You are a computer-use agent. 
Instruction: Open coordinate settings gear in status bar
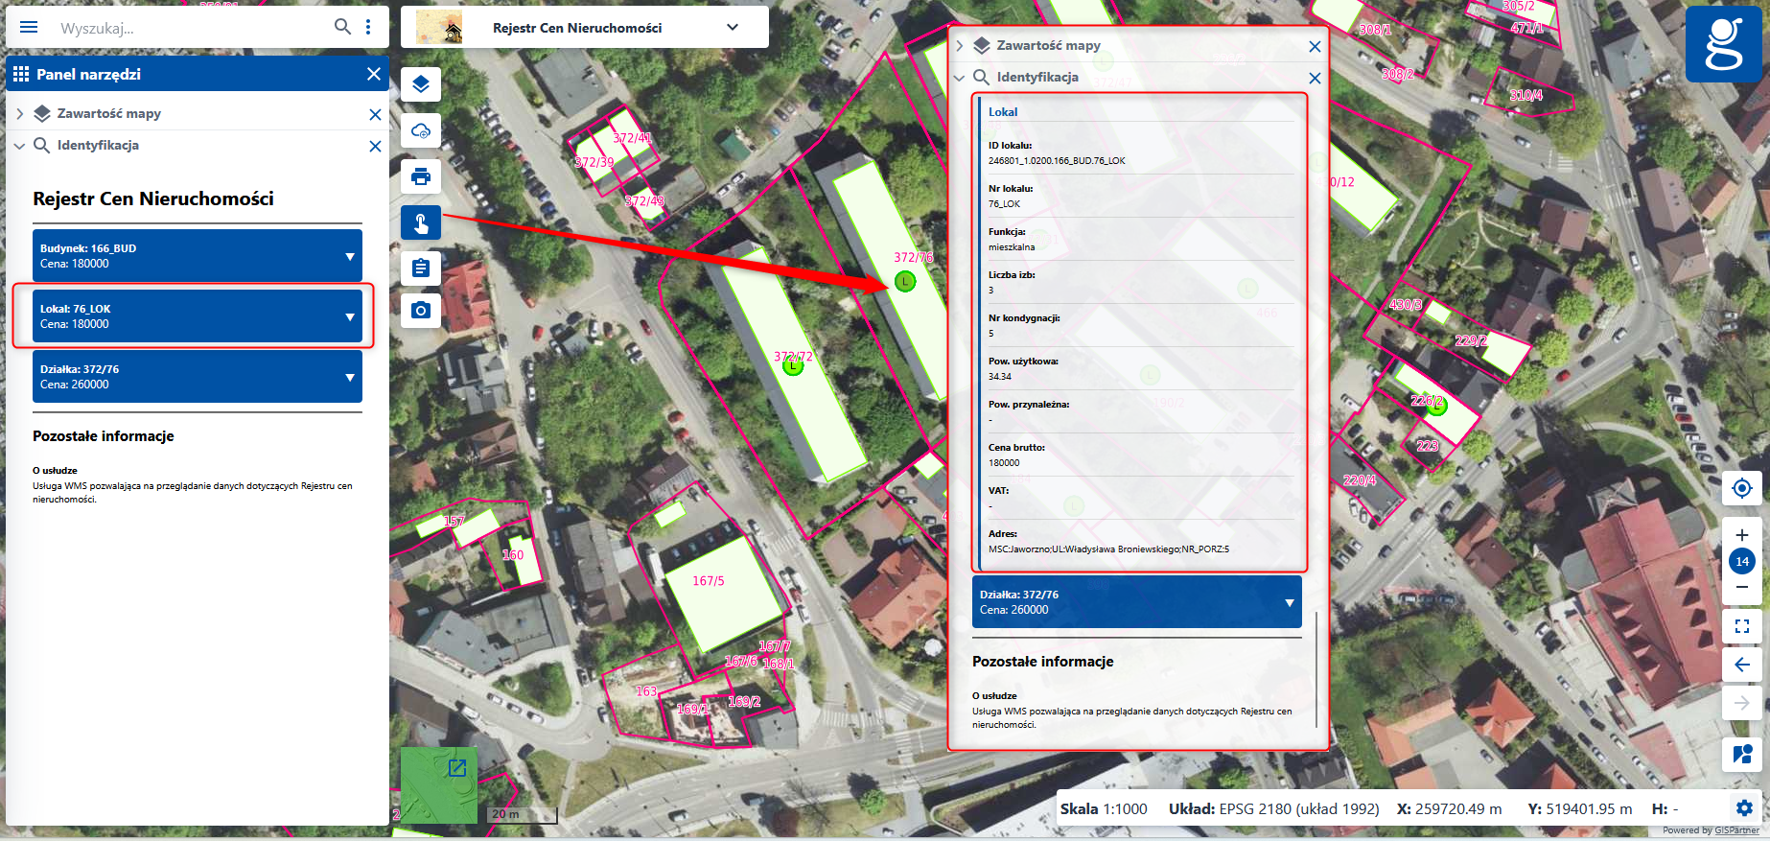[x=1744, y=808]
